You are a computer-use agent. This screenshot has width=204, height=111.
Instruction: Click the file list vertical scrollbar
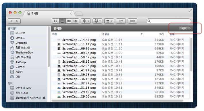point(191,54)
